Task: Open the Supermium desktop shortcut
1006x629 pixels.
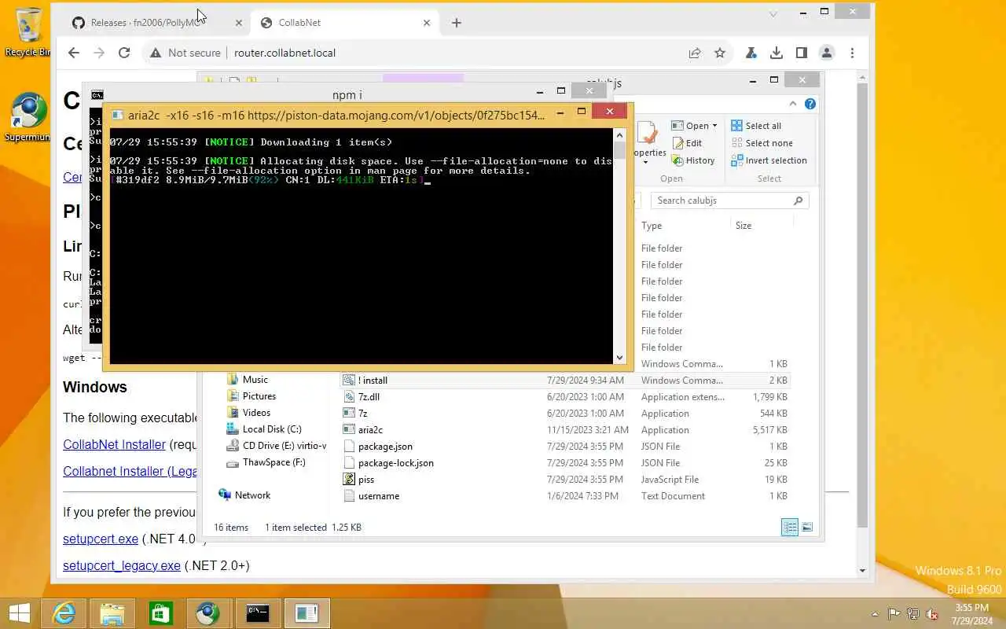Action: coord(29,118)
